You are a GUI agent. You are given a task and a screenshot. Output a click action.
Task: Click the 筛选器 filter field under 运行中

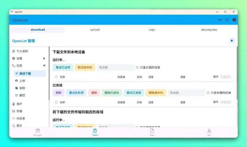coord(115,67)
